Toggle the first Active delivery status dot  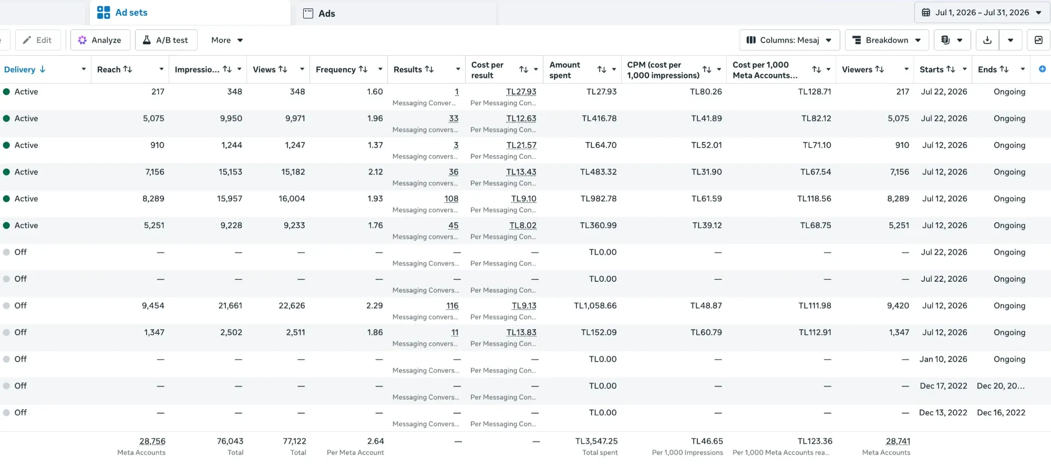tap(7, 91)
